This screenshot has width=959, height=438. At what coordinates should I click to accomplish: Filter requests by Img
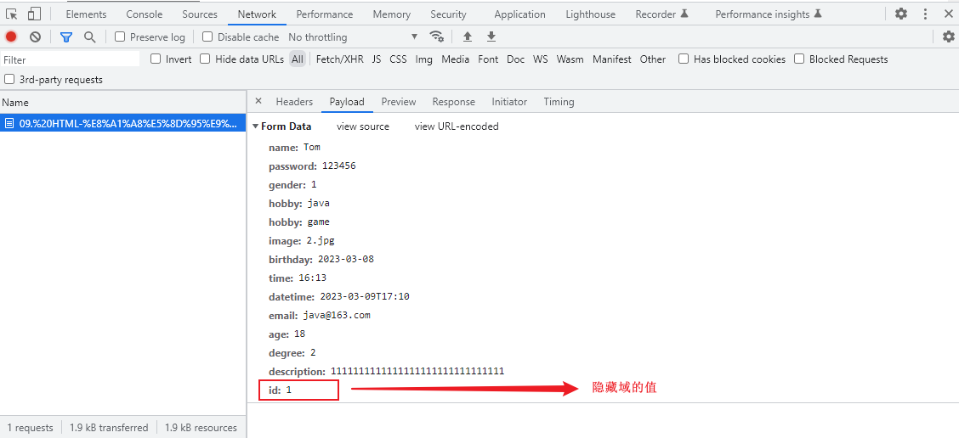tap(424, 59)
